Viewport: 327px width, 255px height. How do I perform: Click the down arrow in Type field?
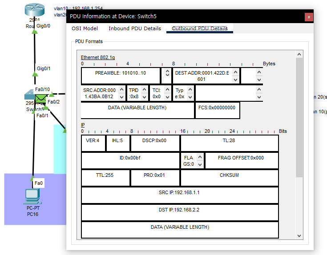pyautogui.click(x=190, y=97)
